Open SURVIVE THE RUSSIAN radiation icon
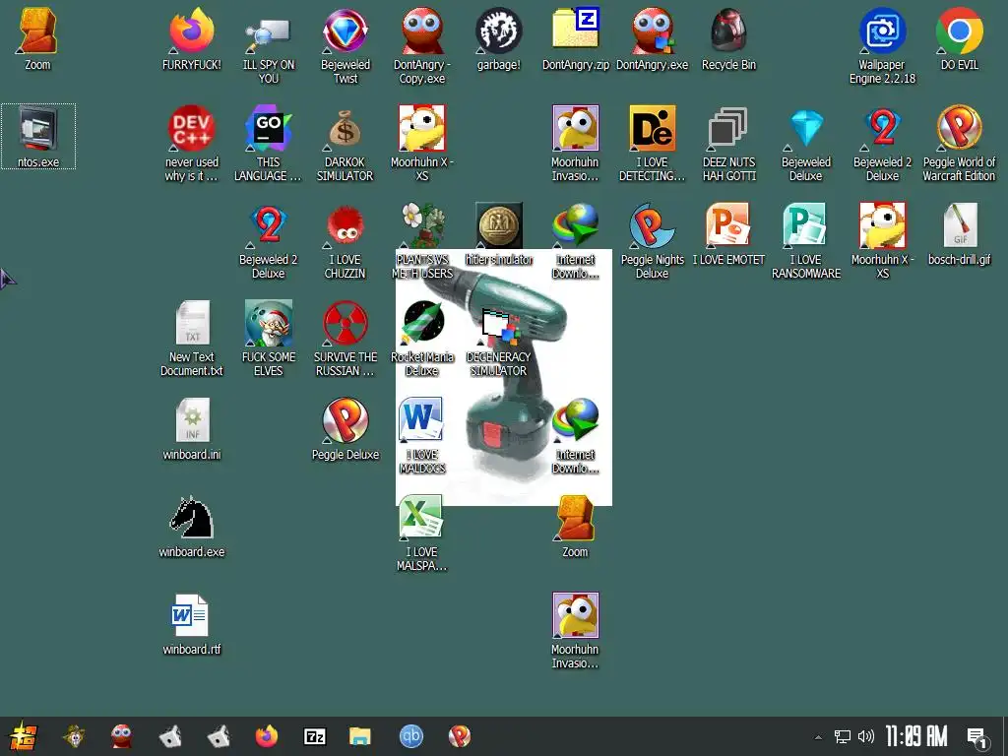 (346, 339)
